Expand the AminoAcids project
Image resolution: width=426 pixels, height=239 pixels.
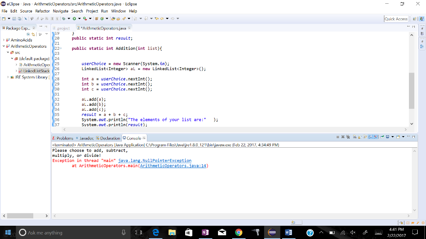click(3, 40)
